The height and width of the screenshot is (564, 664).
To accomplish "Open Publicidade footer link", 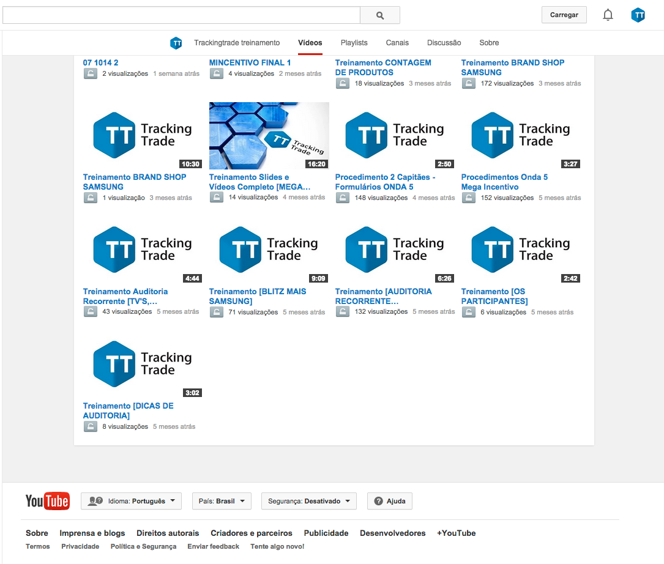I will click(326, 533).
